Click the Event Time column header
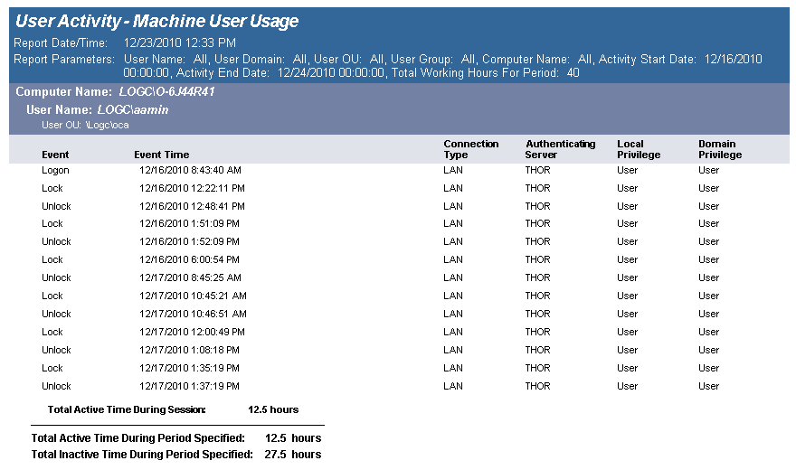 pyautogui.click(x=161, y=155)
